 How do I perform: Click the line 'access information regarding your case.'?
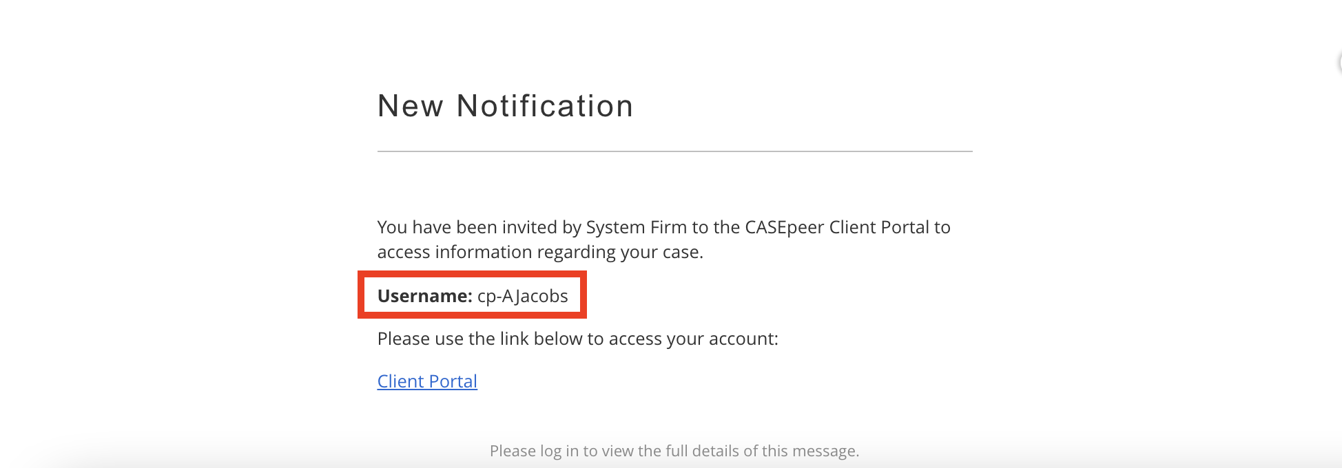tap(540, 252)
